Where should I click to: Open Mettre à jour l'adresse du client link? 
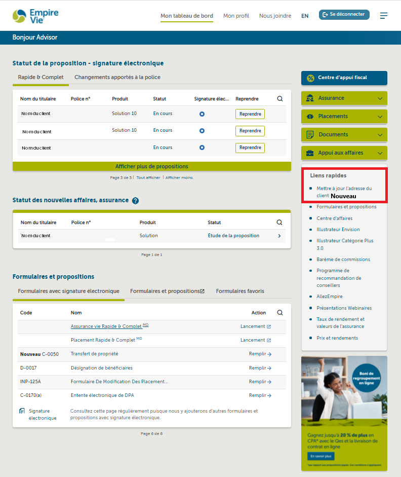point(344,192)
